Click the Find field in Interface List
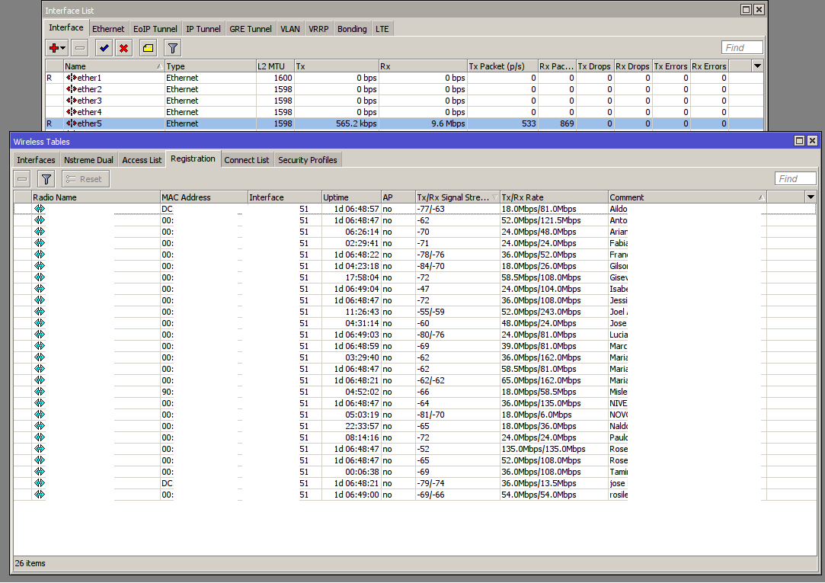The height and width of the screenshot is (583, 825). (742, 48)
